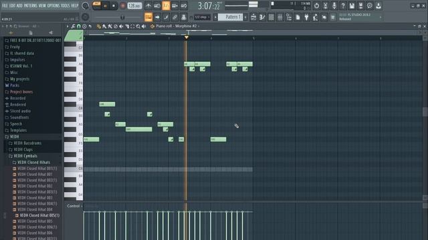Open the plugin picker plug icon
The width and height of the screenshot is (428, 240).
point(306,17)
